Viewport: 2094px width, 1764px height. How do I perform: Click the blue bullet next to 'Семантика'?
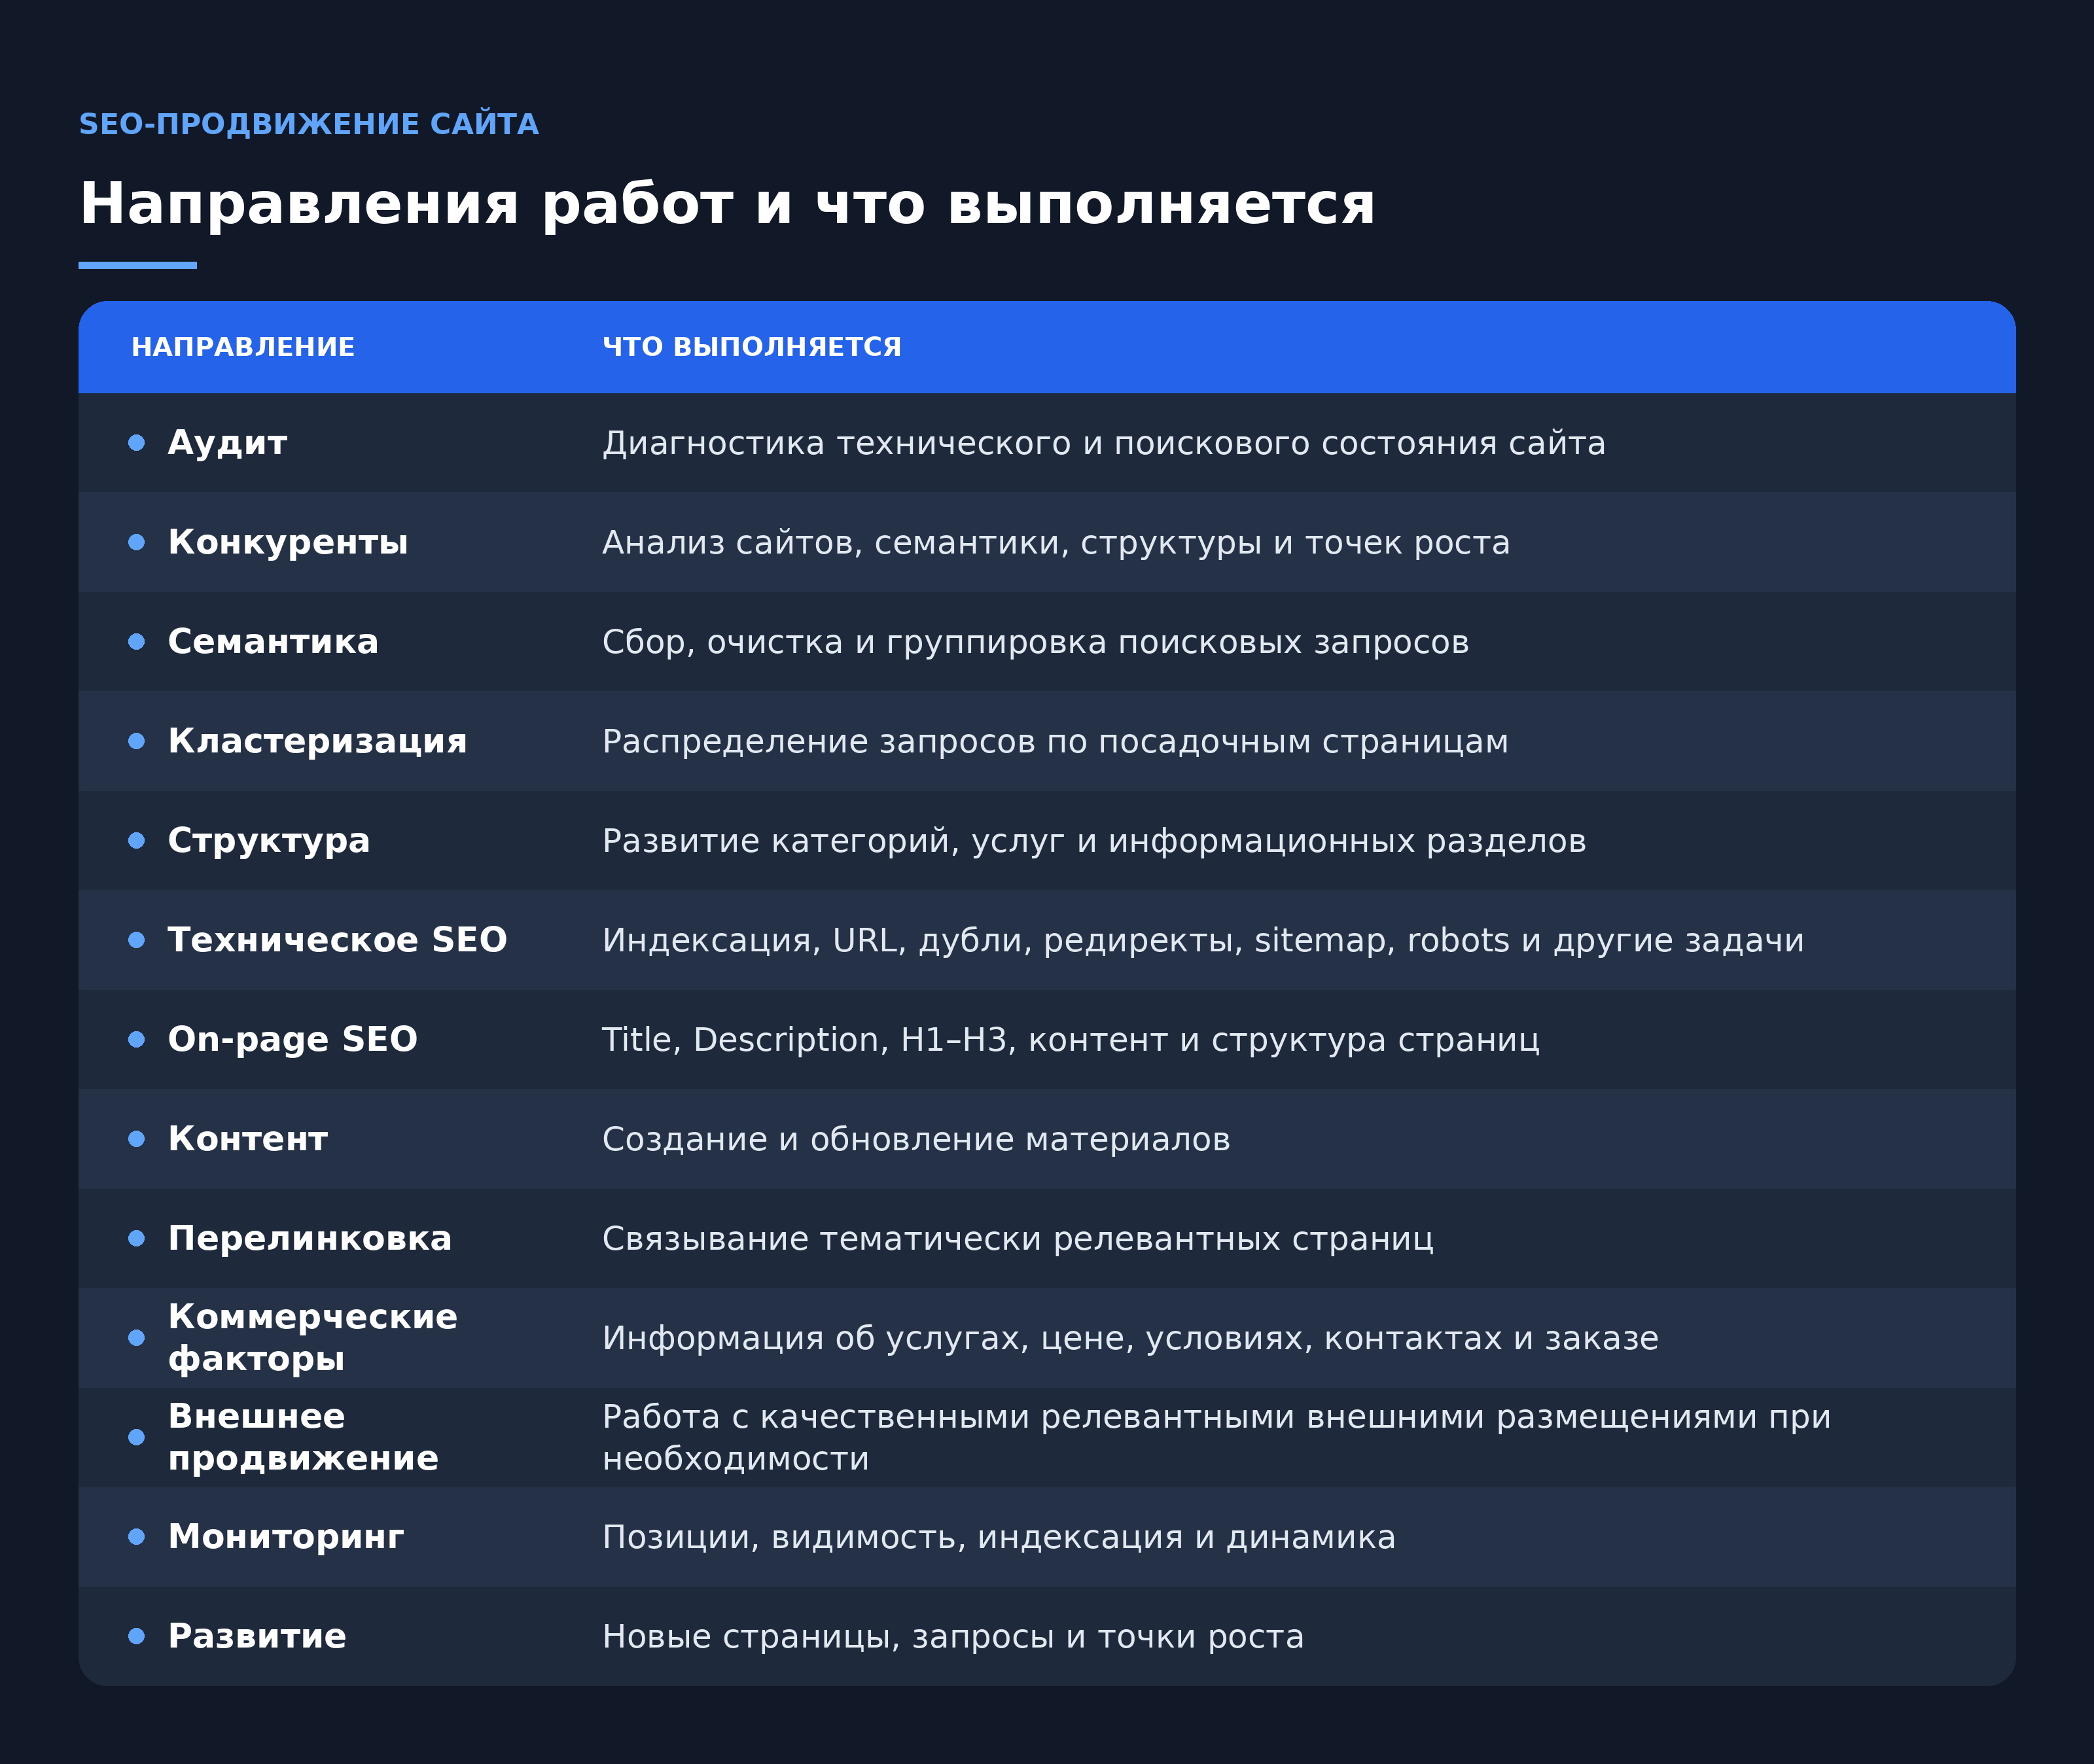(137, 642)
